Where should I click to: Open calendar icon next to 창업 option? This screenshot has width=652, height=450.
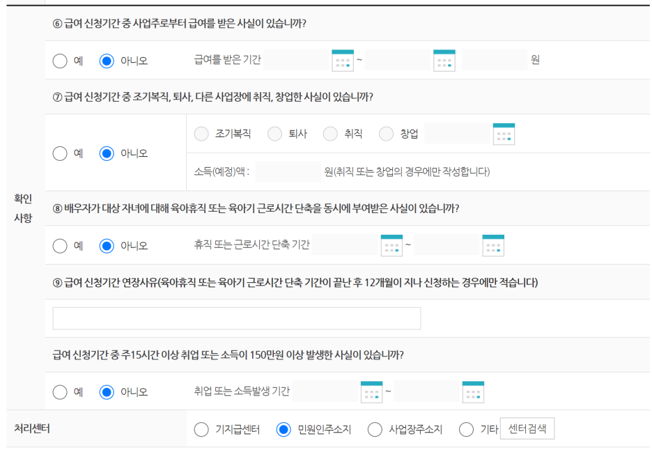(504, 134)
